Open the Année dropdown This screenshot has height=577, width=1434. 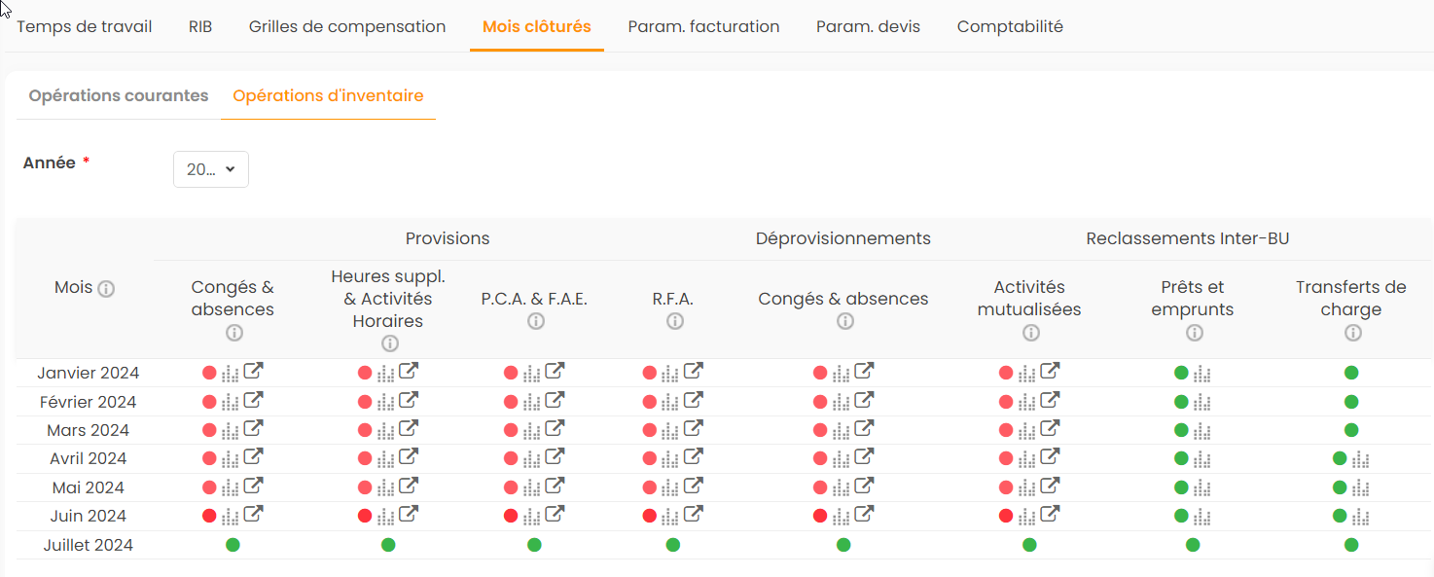pos(211,169)
